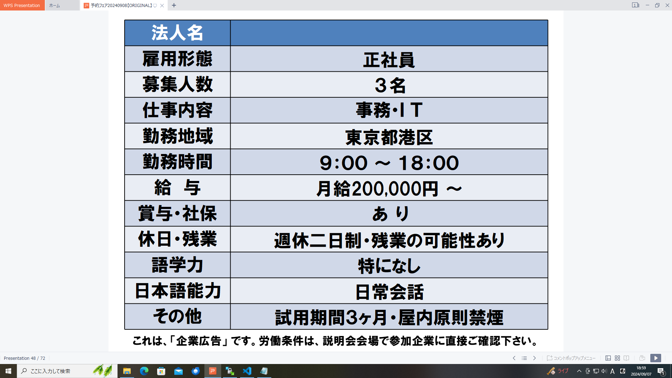Toggle IME input mode A
Viewport: 672px width, 378px height.
[612, 371]
